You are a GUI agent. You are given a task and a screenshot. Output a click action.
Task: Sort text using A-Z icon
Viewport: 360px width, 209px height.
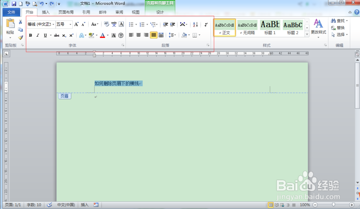(x=195, y=24)
